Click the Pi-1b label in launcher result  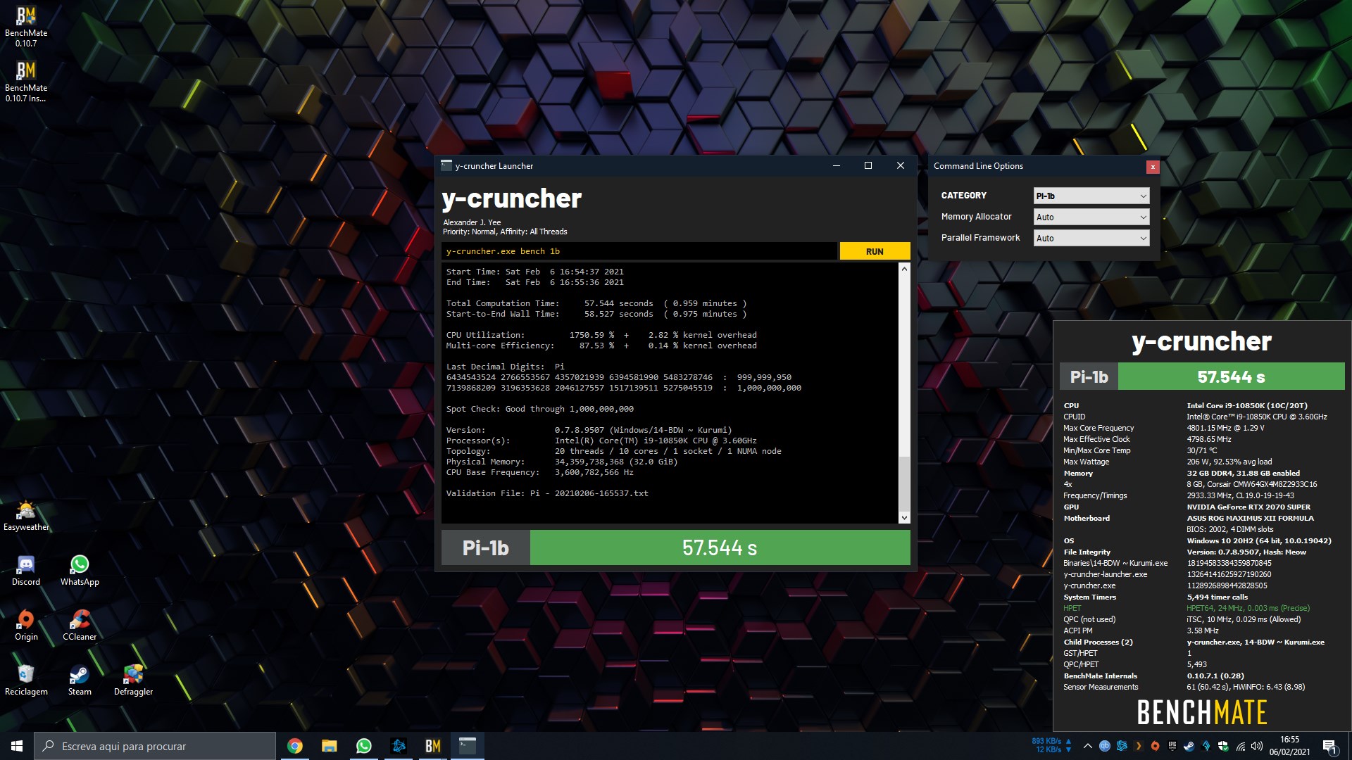(486, 547)
